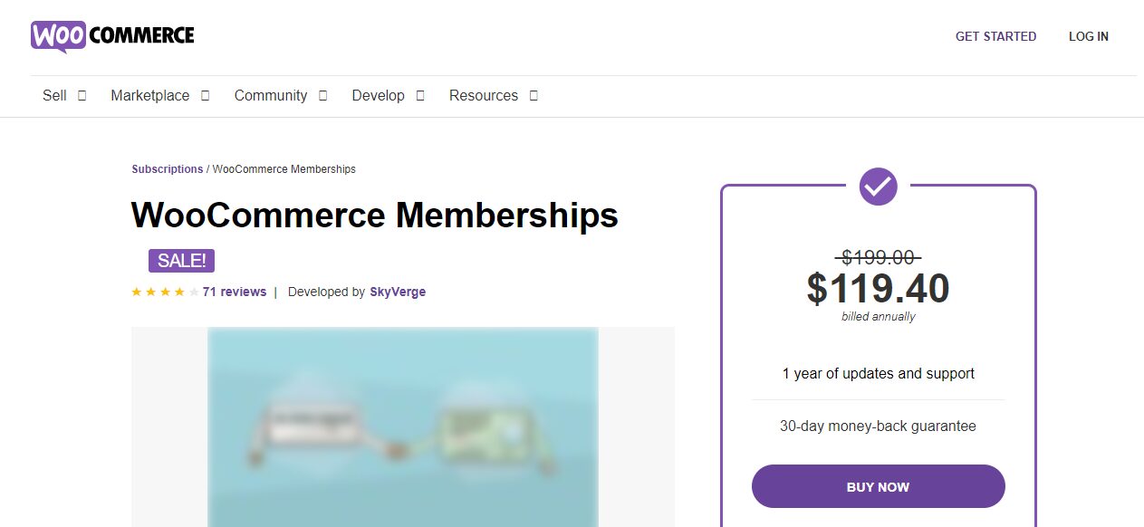Open the LOG IN page
Image resolution: width=1144 pixels, height=527 pixels.
pyautogui.click(x=1088, y=36)
